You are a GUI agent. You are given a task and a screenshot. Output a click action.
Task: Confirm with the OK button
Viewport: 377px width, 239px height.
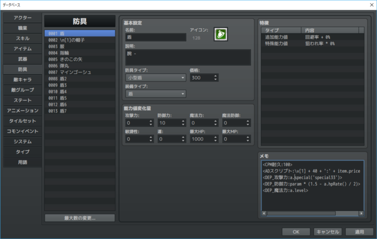tap(296, 232)
